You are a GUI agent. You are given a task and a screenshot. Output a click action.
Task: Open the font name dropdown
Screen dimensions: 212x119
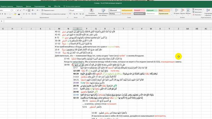click(10, 10)
